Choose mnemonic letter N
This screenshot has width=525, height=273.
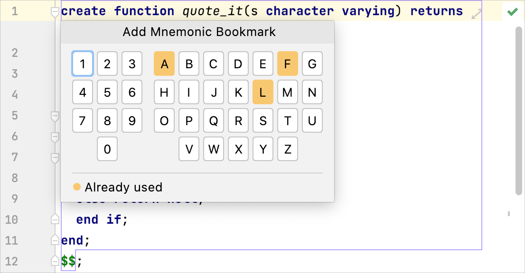coord(312,92)
